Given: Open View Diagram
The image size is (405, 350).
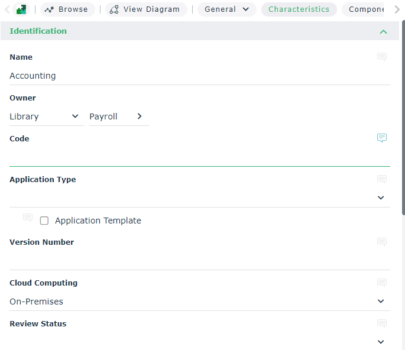Looking at the screenshot, I should (x=145, y=9).
